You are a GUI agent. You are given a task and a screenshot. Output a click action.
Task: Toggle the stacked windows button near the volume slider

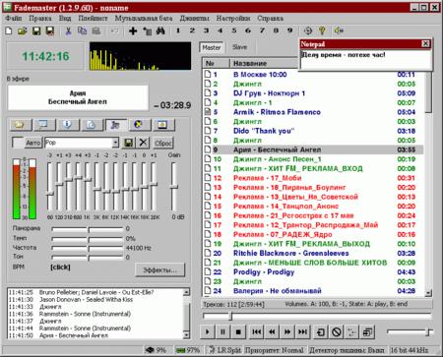tap(367, 332)
